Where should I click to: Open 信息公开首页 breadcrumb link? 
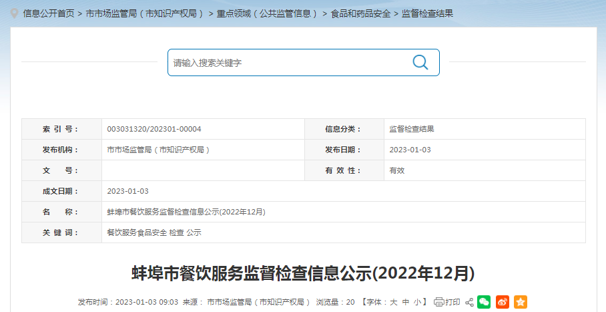coord(49,13)
